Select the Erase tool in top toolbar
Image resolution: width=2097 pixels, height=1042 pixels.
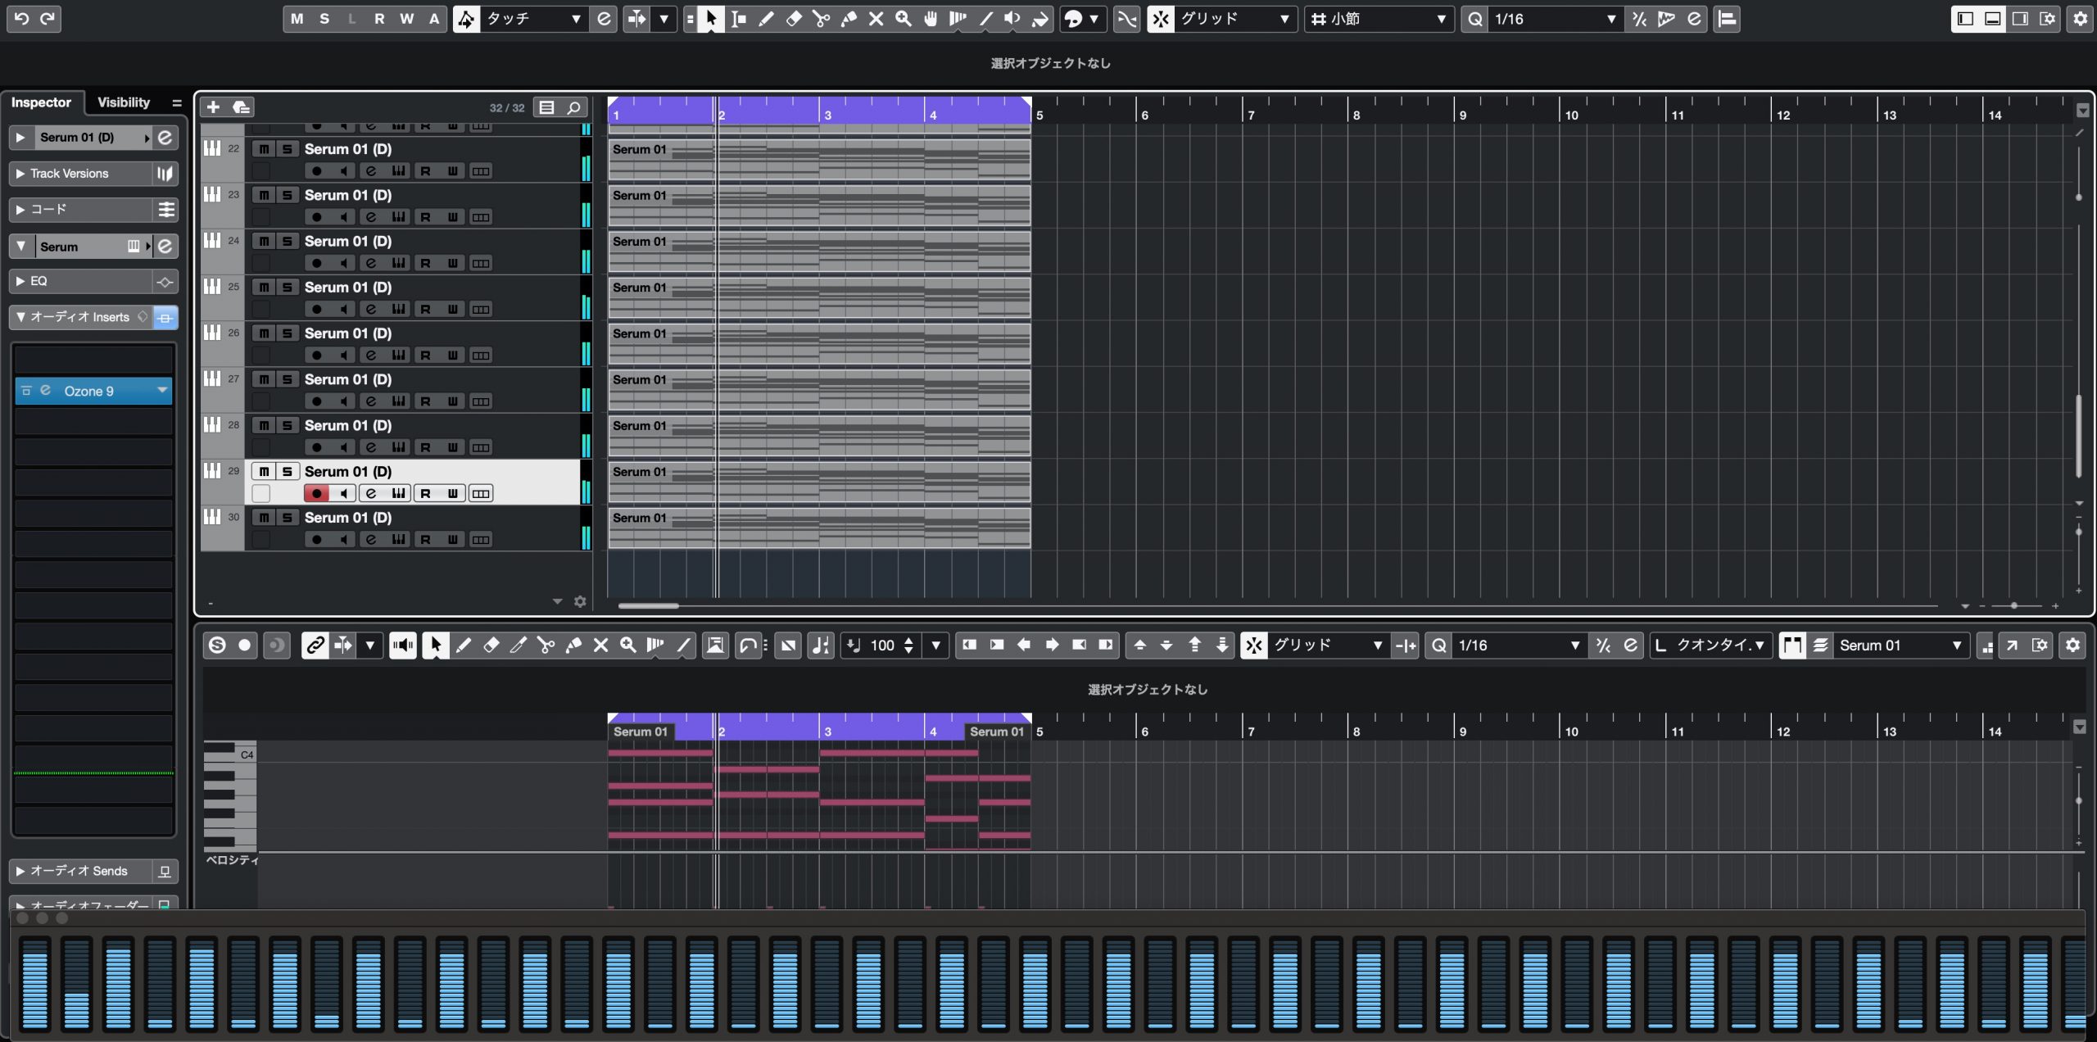(x=794, y=19)
